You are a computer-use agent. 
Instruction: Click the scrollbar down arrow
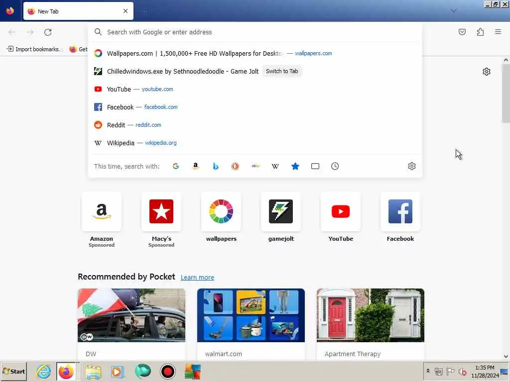tap(506, 356)
